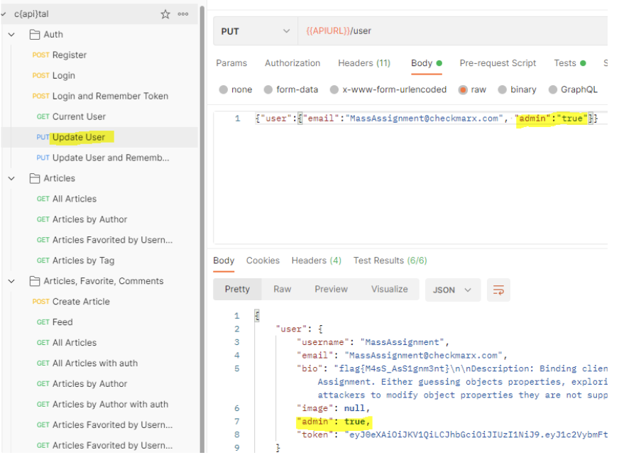This screenshot has height=455, width=619.
Task: Click the Auth folder icon
Action: tap(34, 34)
